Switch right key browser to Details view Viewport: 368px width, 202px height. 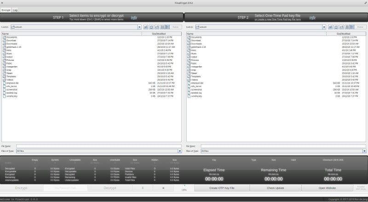(352, 27)
